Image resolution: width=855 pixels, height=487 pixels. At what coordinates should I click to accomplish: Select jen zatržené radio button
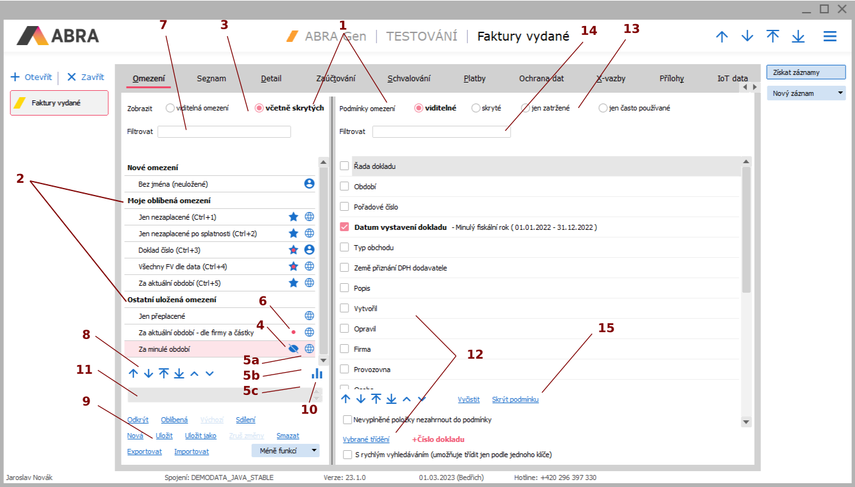[526, 108]
